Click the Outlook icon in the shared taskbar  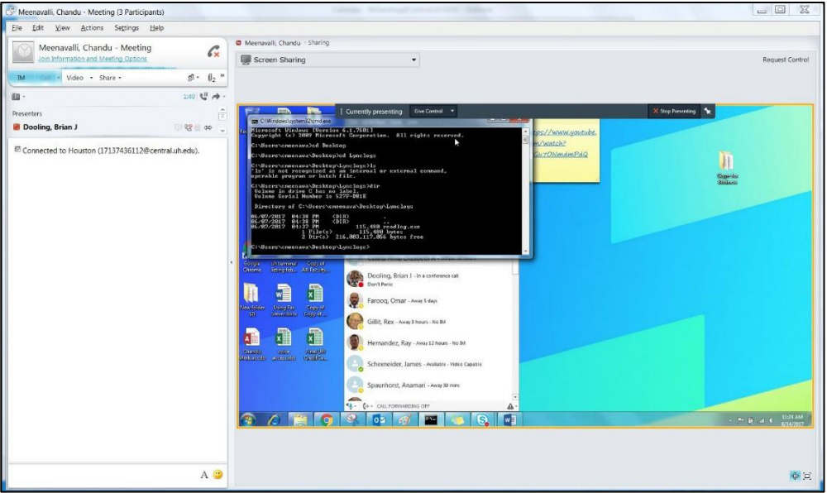[378, 419]
